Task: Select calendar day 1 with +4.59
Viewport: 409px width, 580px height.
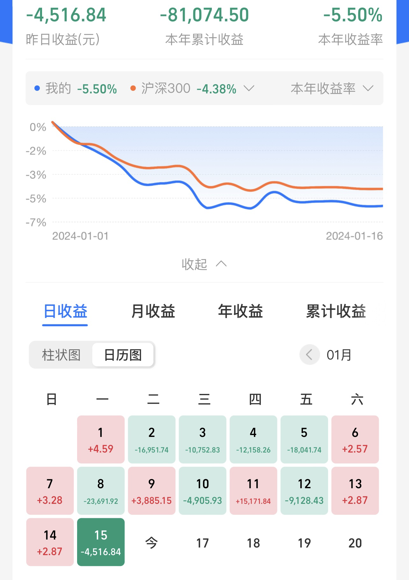Action: [x=101, y=439]
